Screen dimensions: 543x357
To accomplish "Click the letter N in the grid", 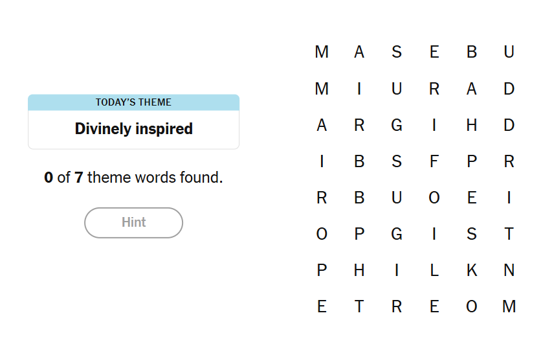I will pyautogui.click(x=509, y=271).
